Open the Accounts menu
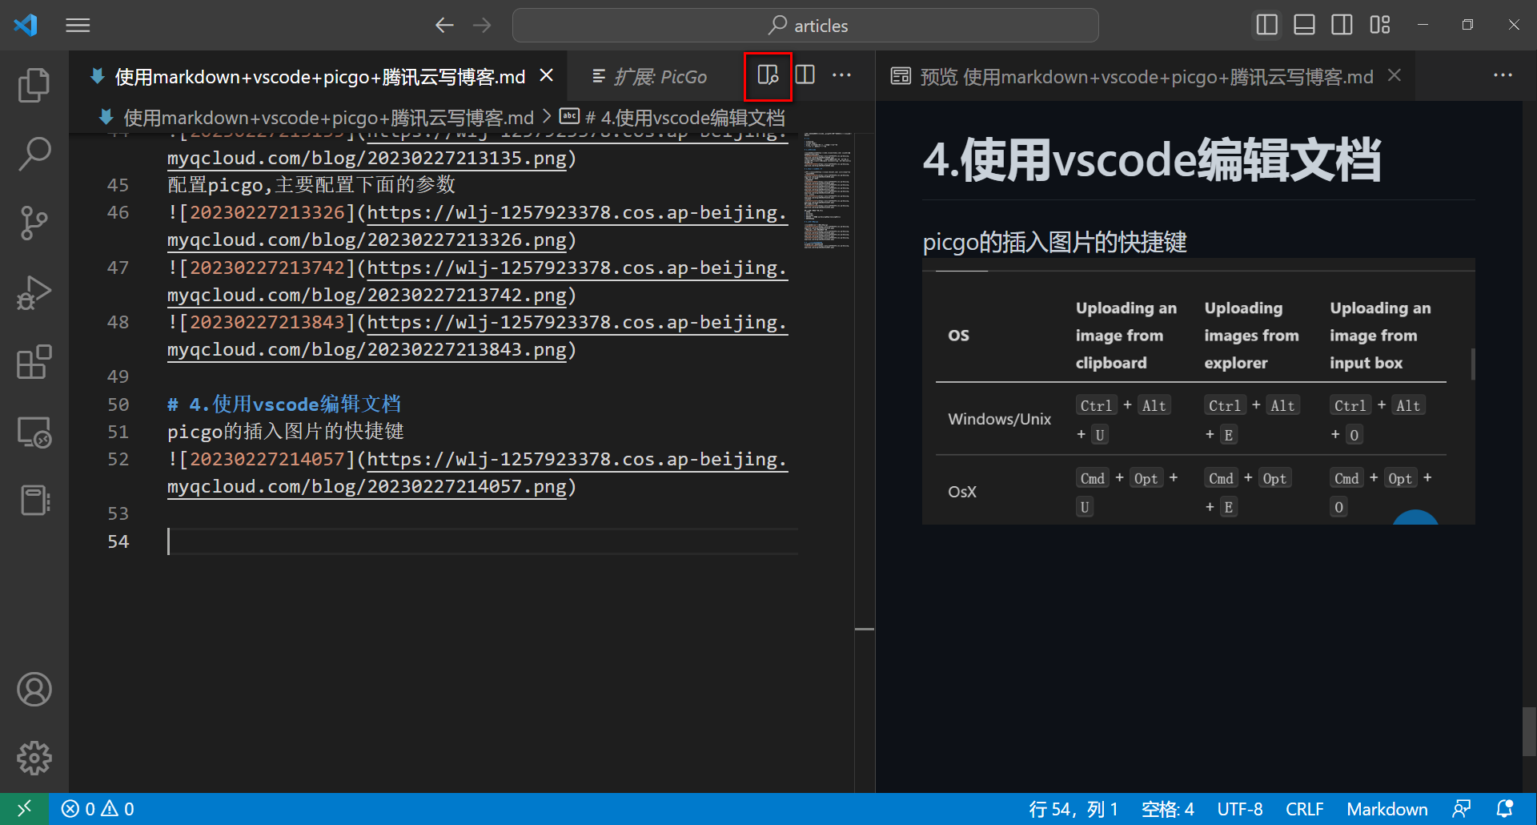Screen dimensions: 1537x825 tap(34, 689)
